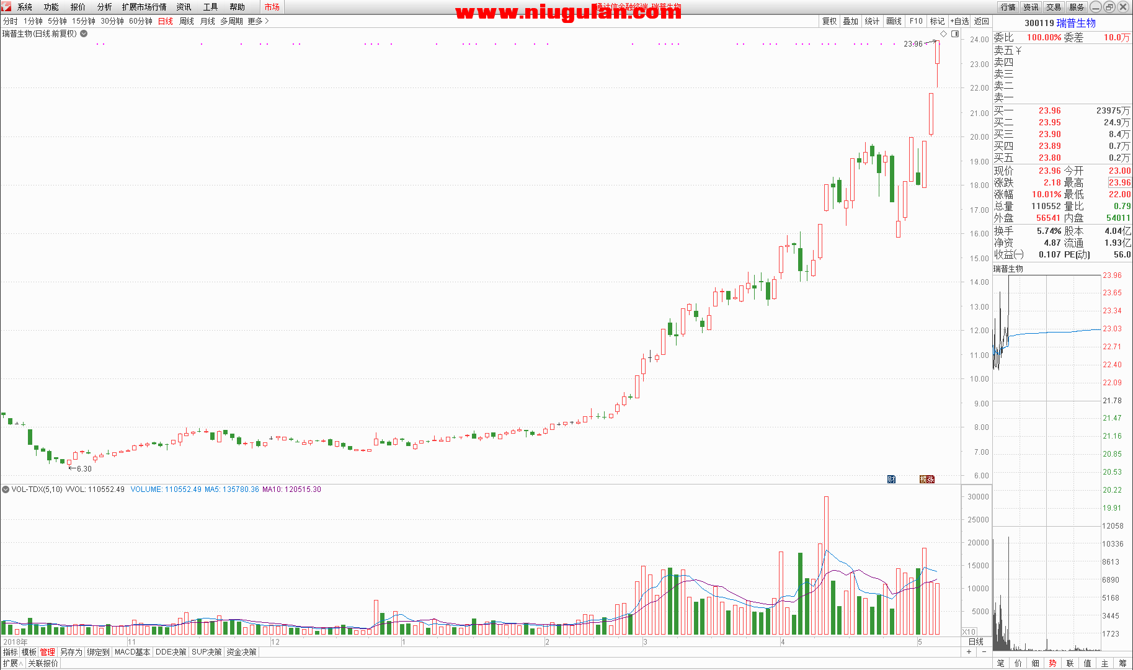Open the 帮助 menu
This screenshot has width=1133, height=670.
(238, 7)
